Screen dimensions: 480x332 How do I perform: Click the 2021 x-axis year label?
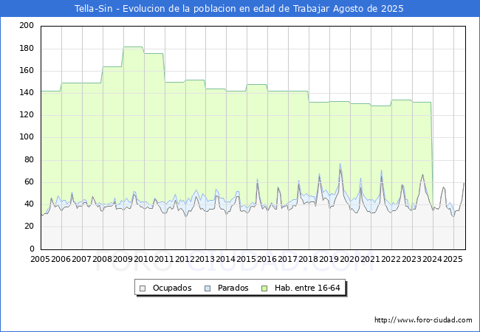tap(370, 259)
